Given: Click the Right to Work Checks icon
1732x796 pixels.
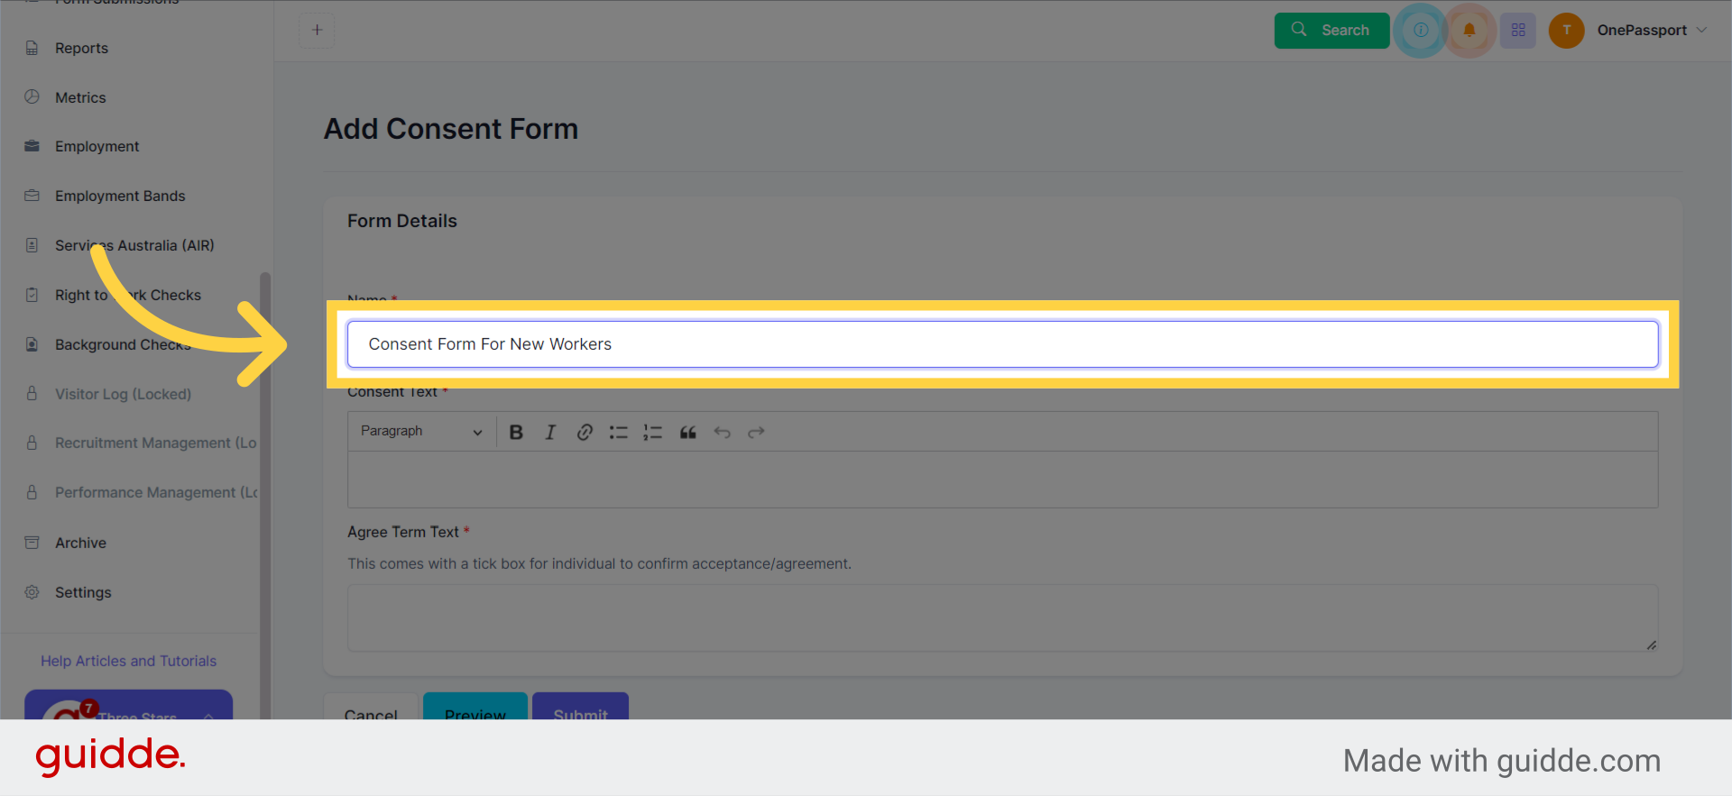Looking at the screenshot, I should 32,294.
